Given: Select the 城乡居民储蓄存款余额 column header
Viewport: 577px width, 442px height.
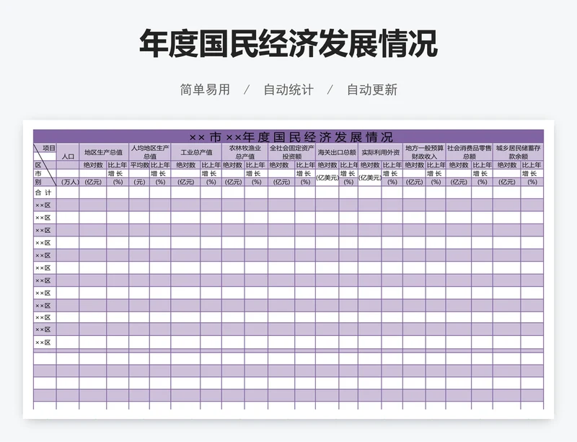Looking at the screenshot, I should click(518, 152).
